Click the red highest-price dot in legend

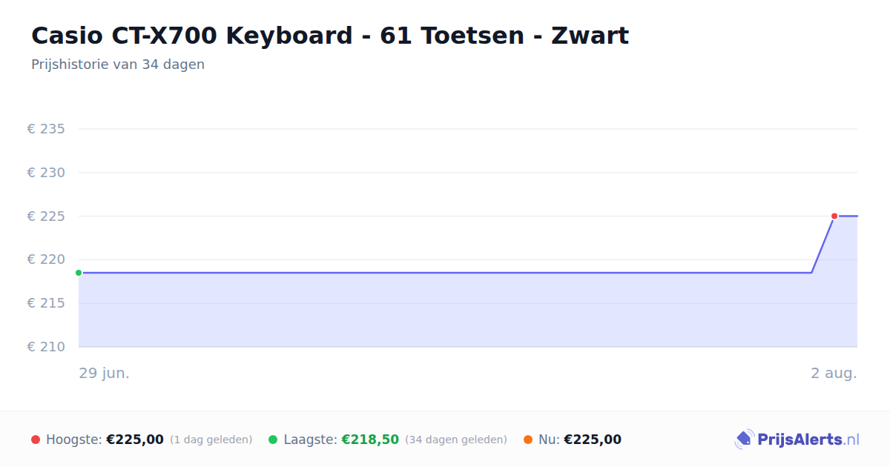(x=36, y=440)
